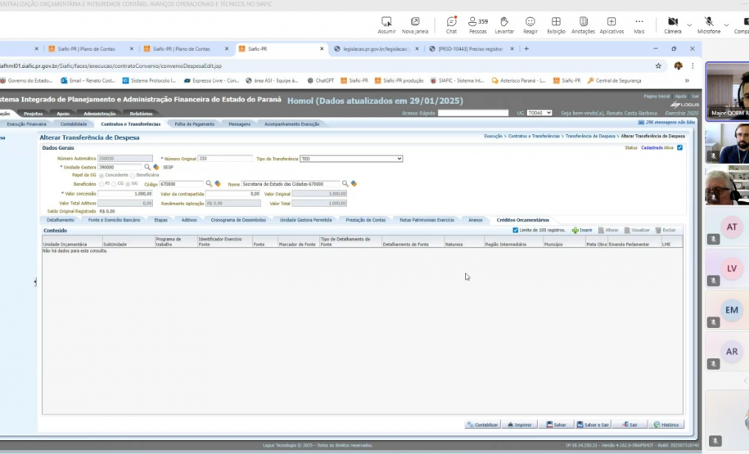This screenshot has height=454, width=749.
Task: Toggle the Limite de 100 registros checkbox
Action: (x=516, y=231)
